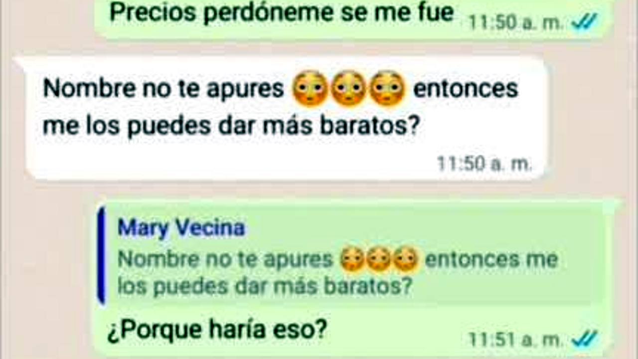
Task: Click the middle flushed emoji in received message
Action: pyautogui.click(x=349, y=89)
